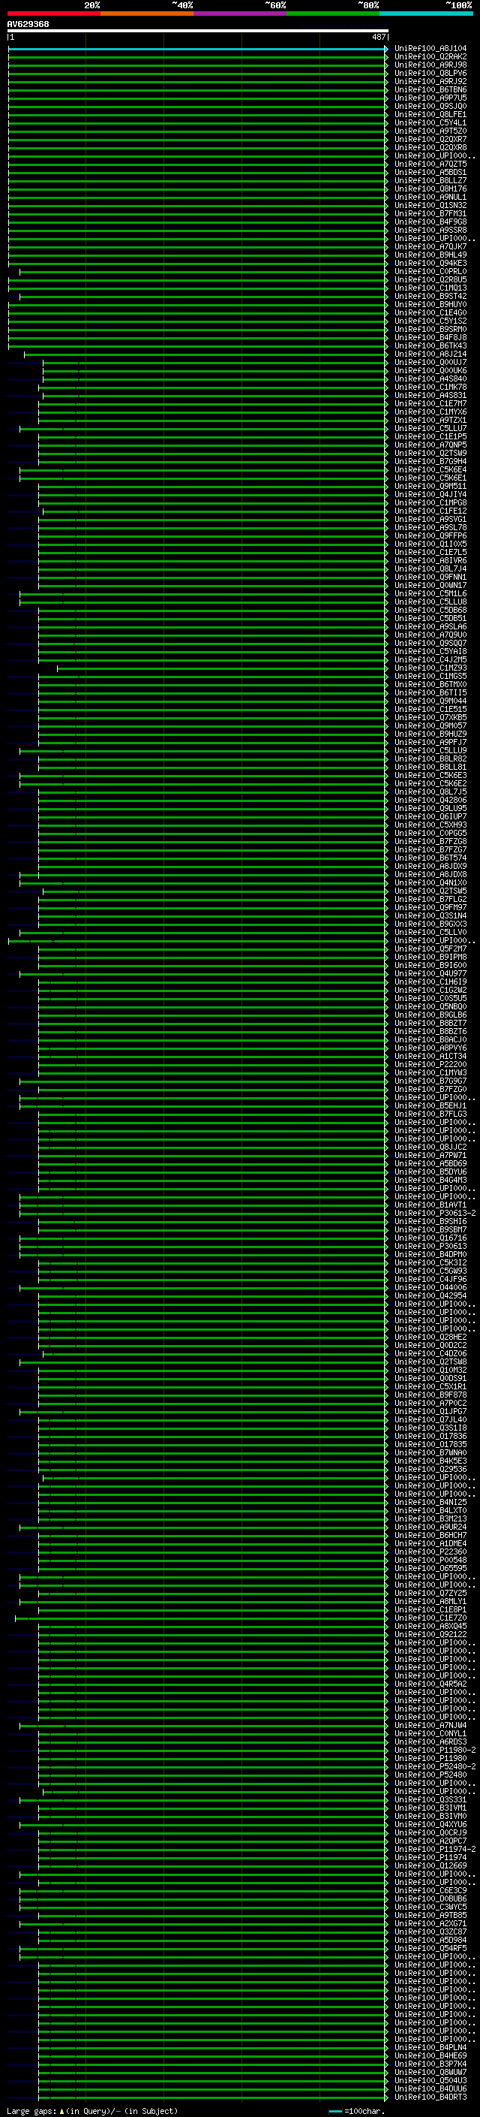Select hit label UniRef100_C0S5U5

[430, 998]
